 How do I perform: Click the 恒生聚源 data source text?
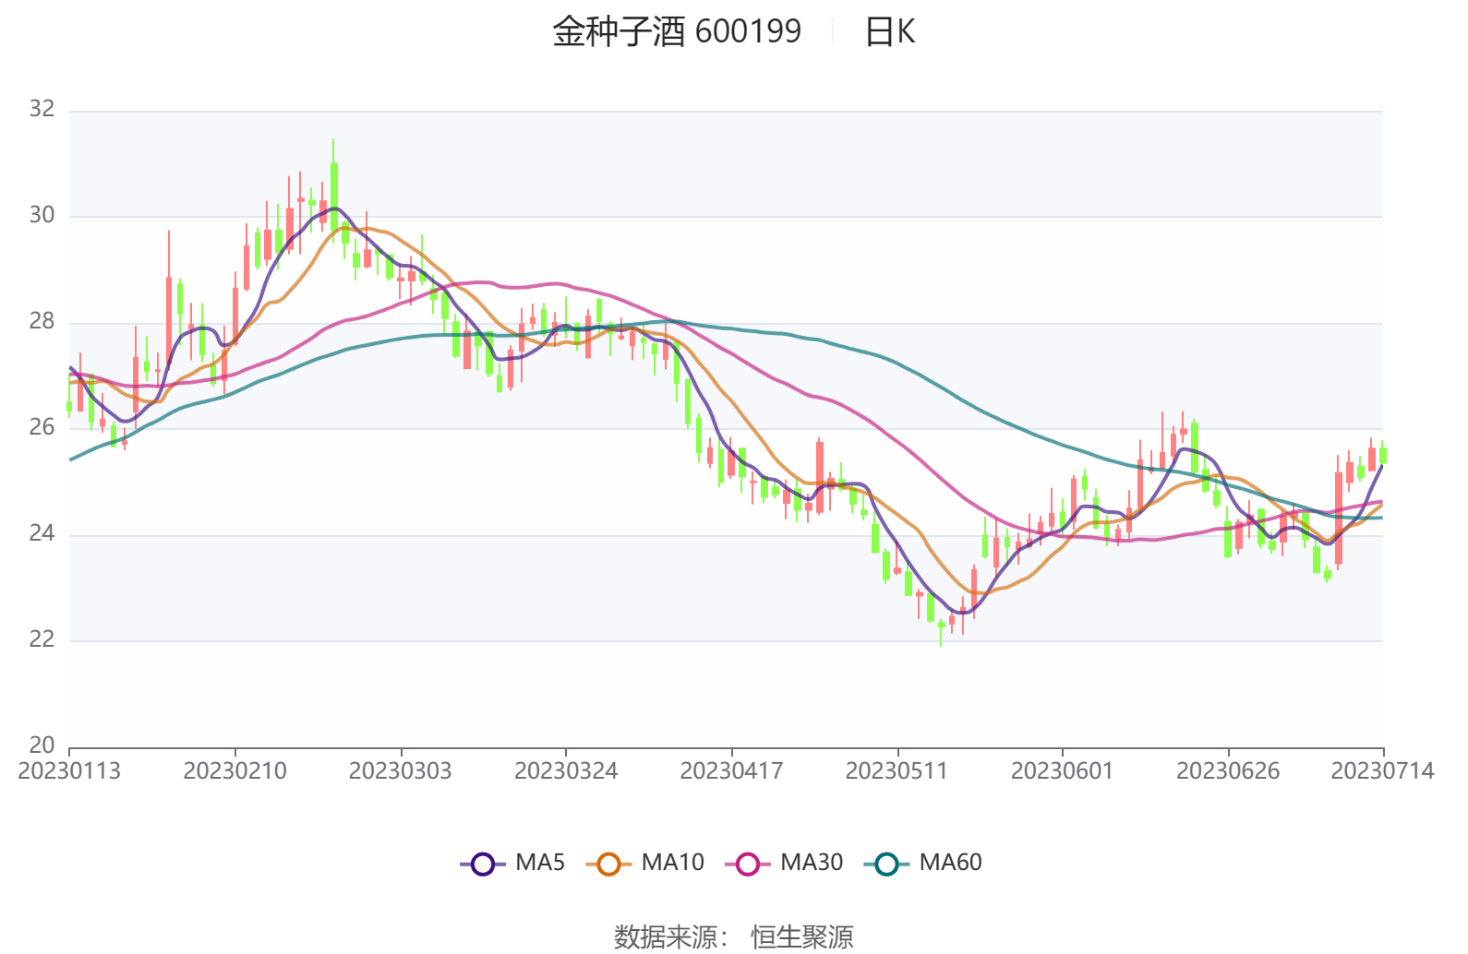coord(801,936)
